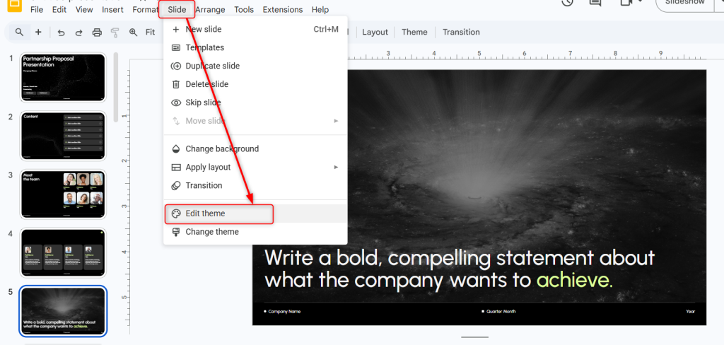Click the zoom magnifier icon

[134, 33]
